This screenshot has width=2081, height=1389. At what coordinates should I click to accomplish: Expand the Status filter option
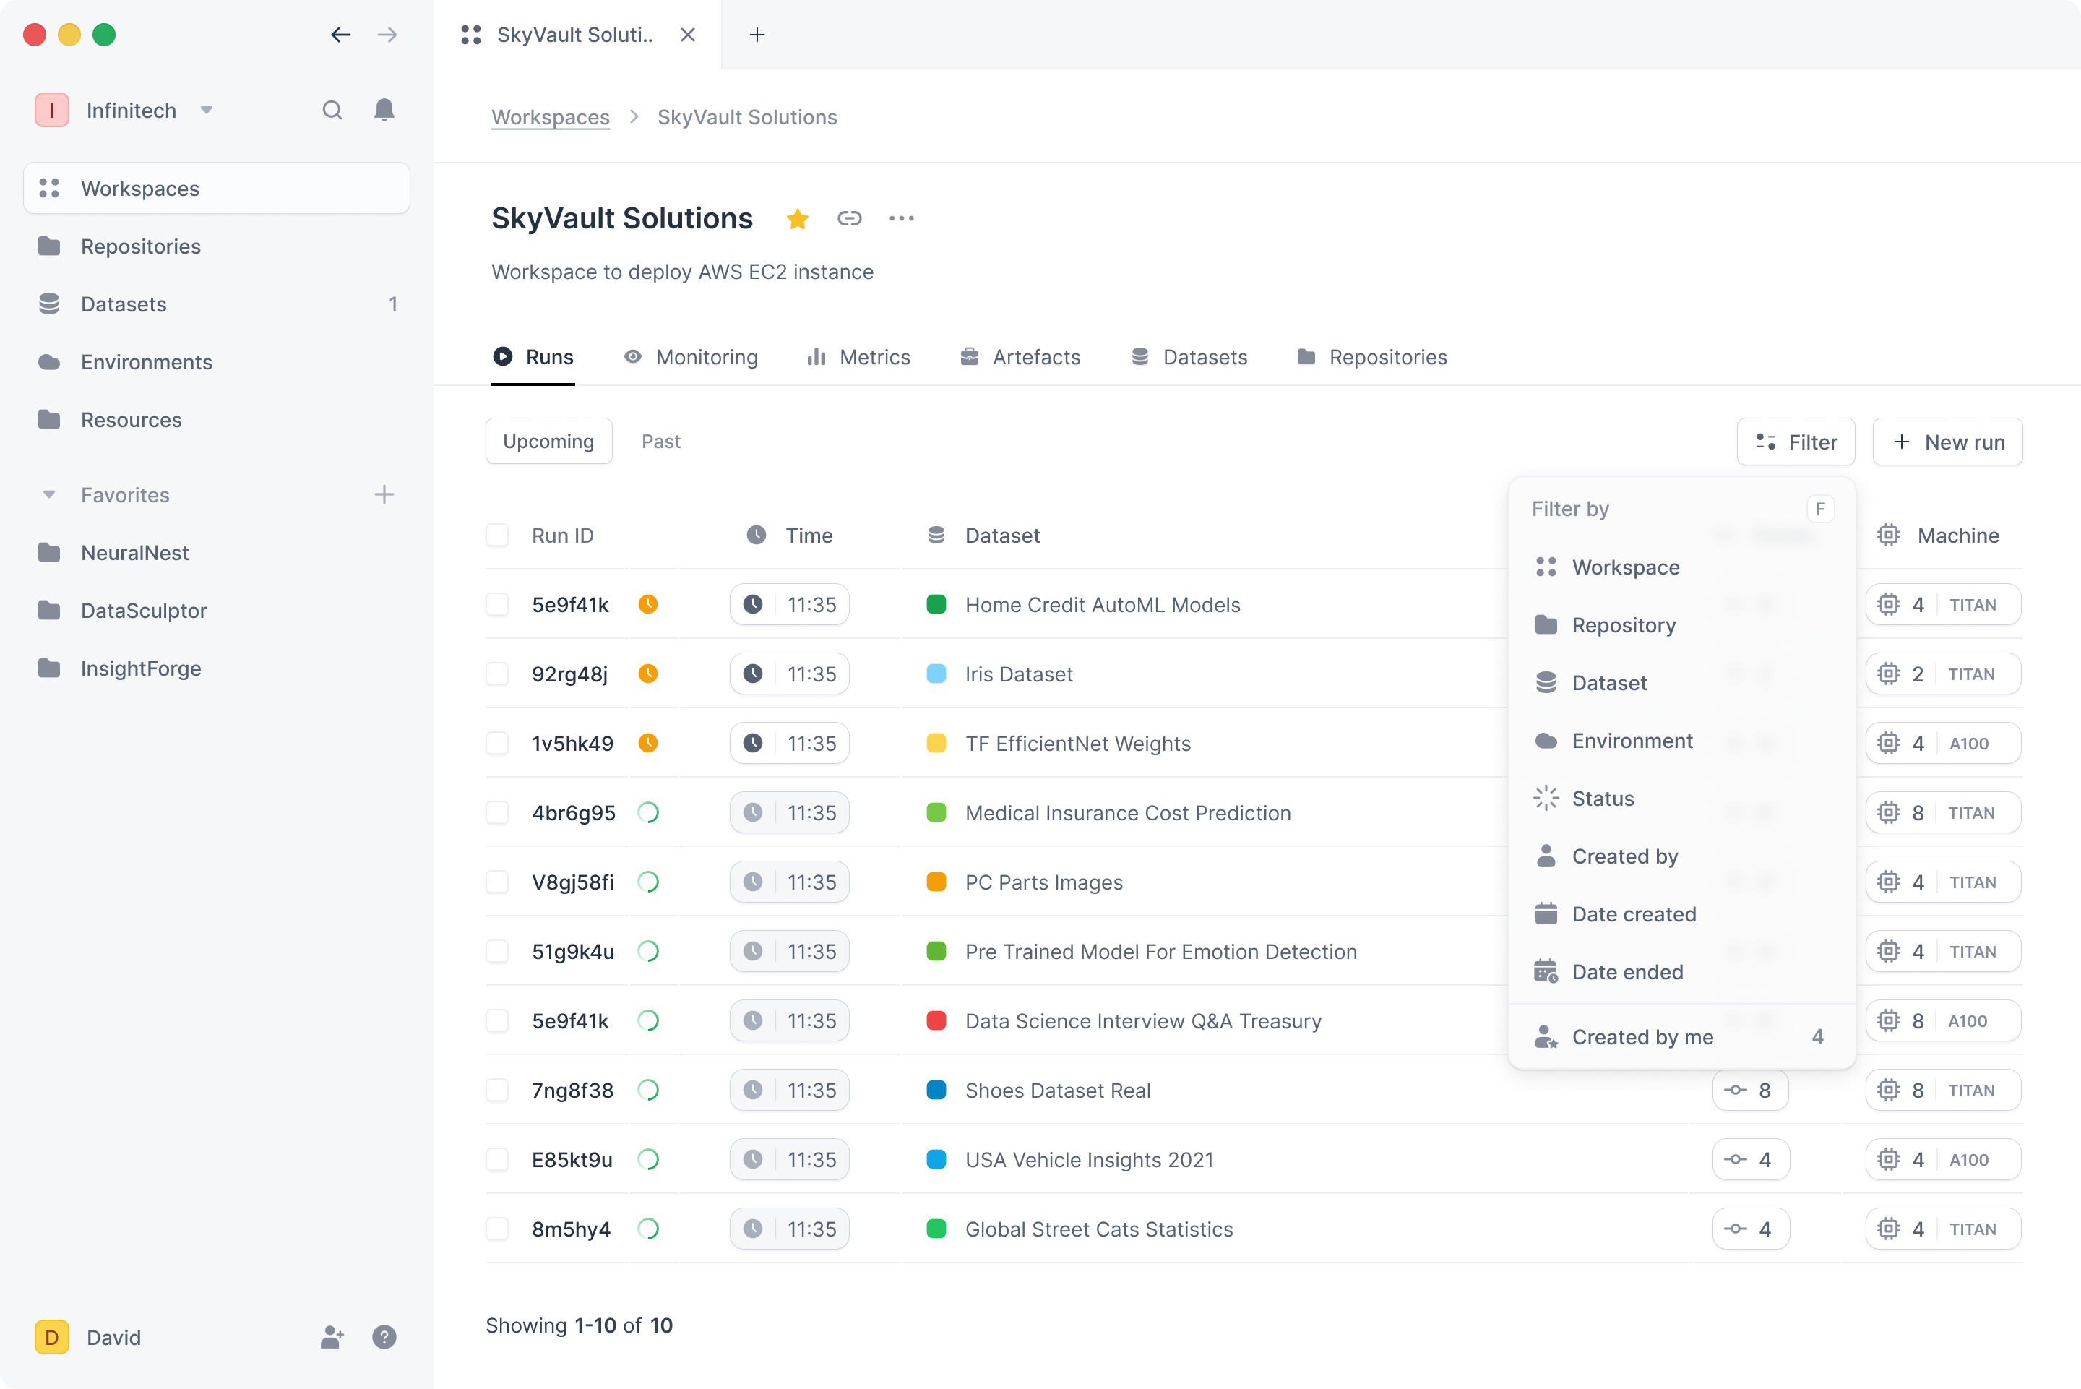(x=1681, y=798)
